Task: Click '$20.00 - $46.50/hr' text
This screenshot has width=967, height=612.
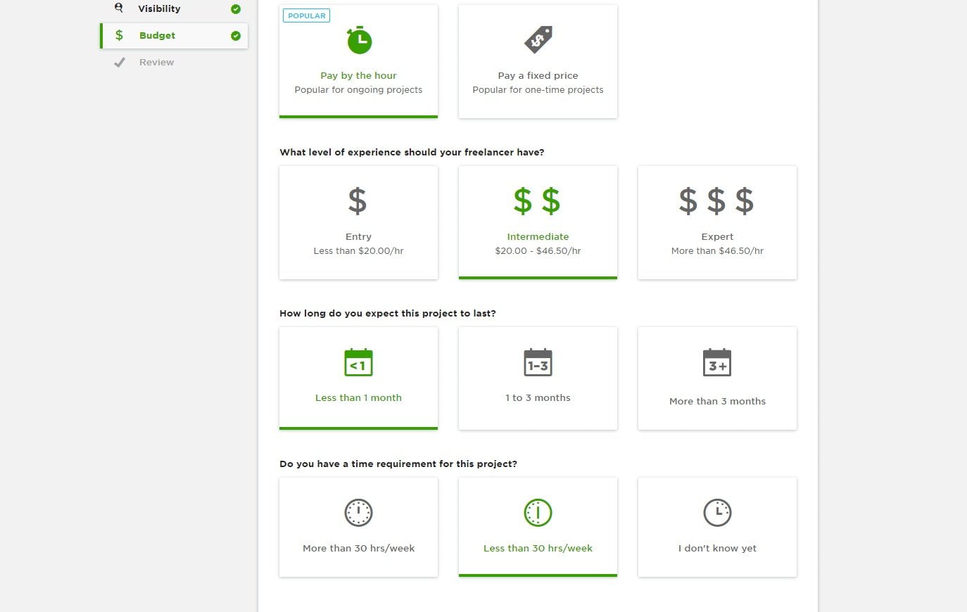Action: click(x=538, y=251)
